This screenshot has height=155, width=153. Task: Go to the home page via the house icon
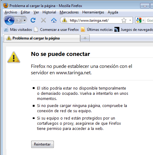click(54, 20)
